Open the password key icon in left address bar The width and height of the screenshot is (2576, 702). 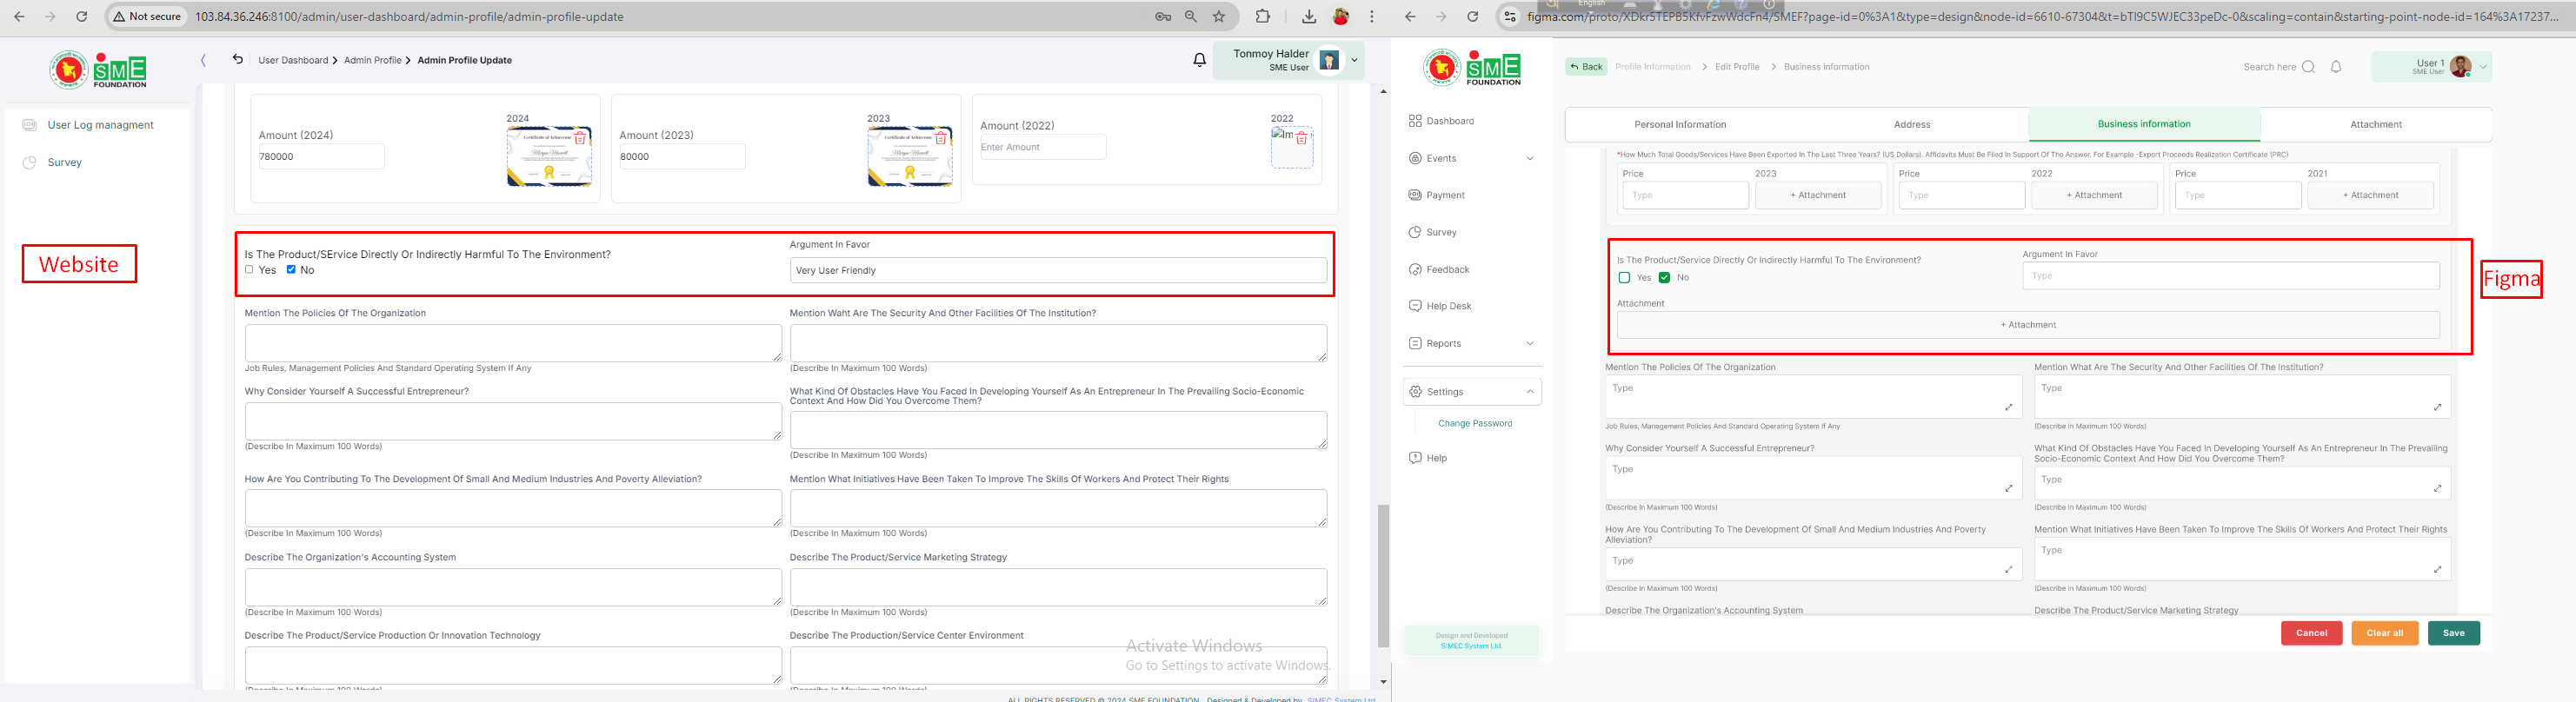(x=1162, y=17)
